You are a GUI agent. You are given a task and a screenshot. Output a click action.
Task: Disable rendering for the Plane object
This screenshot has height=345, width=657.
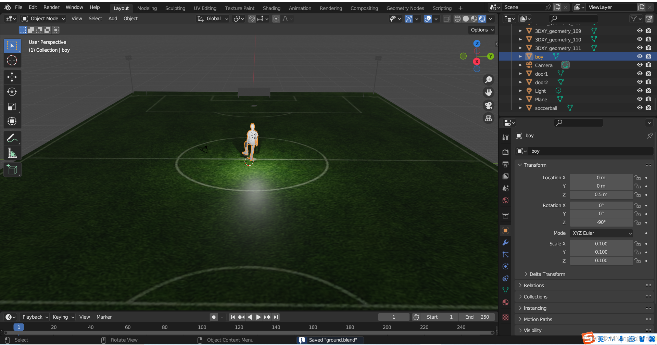(x=648, y=99)
